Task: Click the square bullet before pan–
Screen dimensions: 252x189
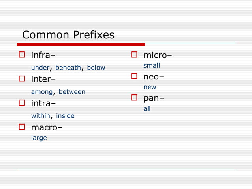Action: coord(134,97)
